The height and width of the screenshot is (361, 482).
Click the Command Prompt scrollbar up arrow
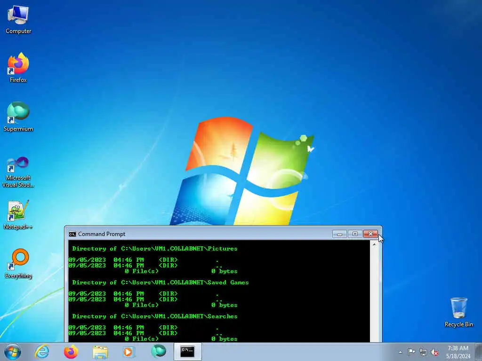click(x=374, y=244)
